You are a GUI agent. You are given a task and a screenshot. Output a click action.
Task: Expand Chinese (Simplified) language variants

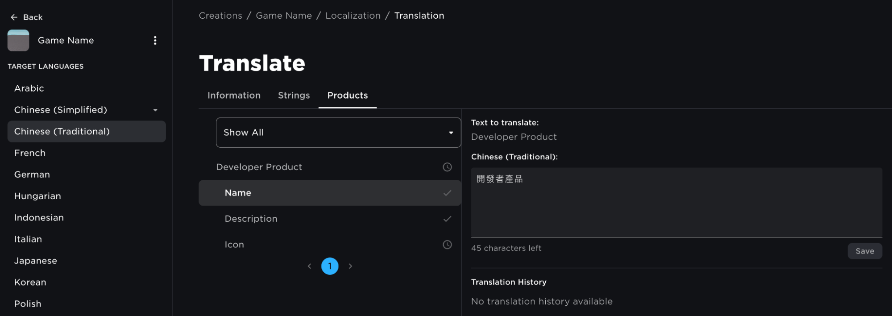click(x=155, y=110)
